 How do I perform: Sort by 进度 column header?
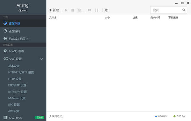(x=135, y=18)
